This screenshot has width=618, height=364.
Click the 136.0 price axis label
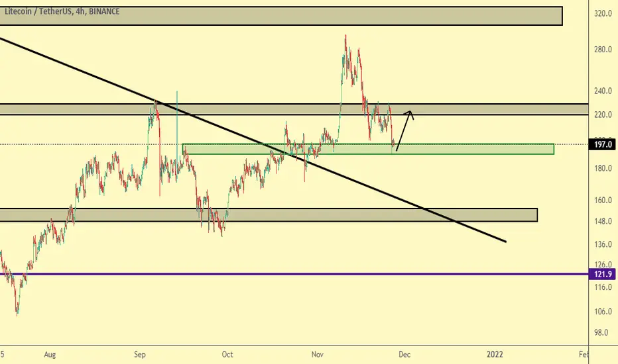603,244
